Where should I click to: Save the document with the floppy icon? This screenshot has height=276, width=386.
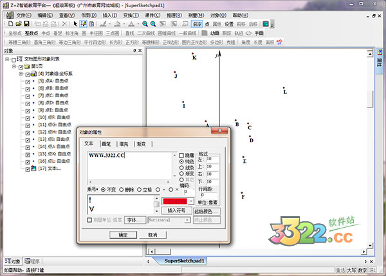pos(26,24)
